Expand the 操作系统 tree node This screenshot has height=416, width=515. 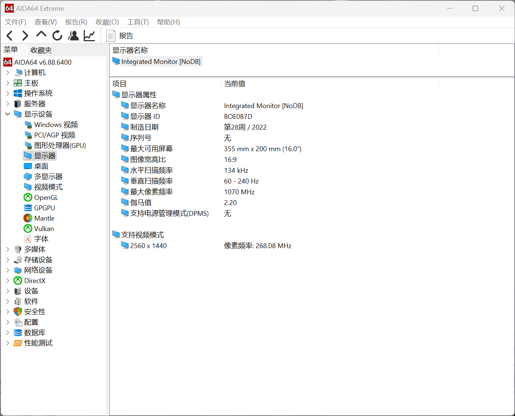[7, 93]
